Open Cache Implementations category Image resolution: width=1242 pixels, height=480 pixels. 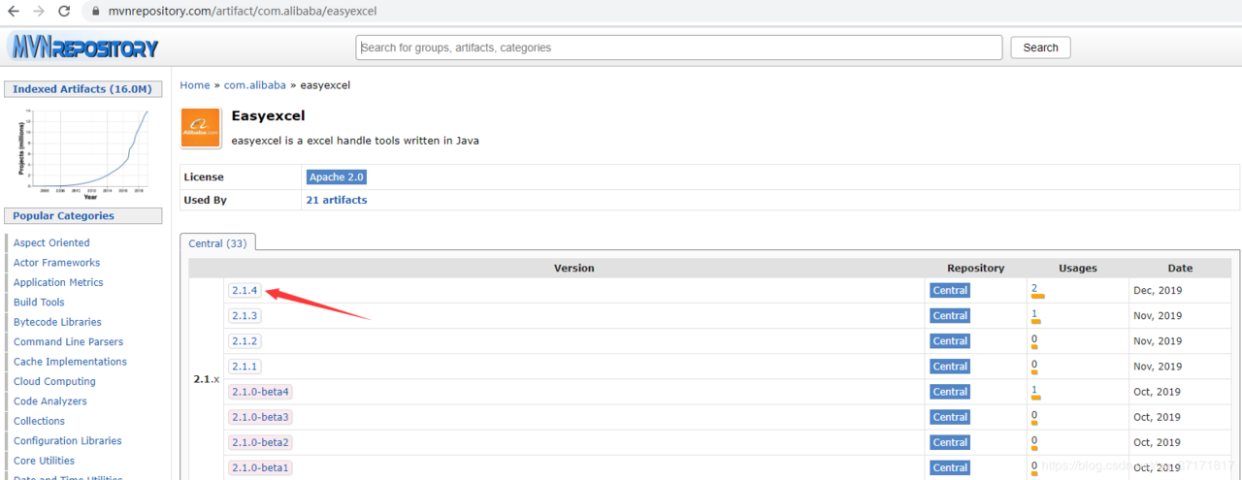[x=70, y=362]
